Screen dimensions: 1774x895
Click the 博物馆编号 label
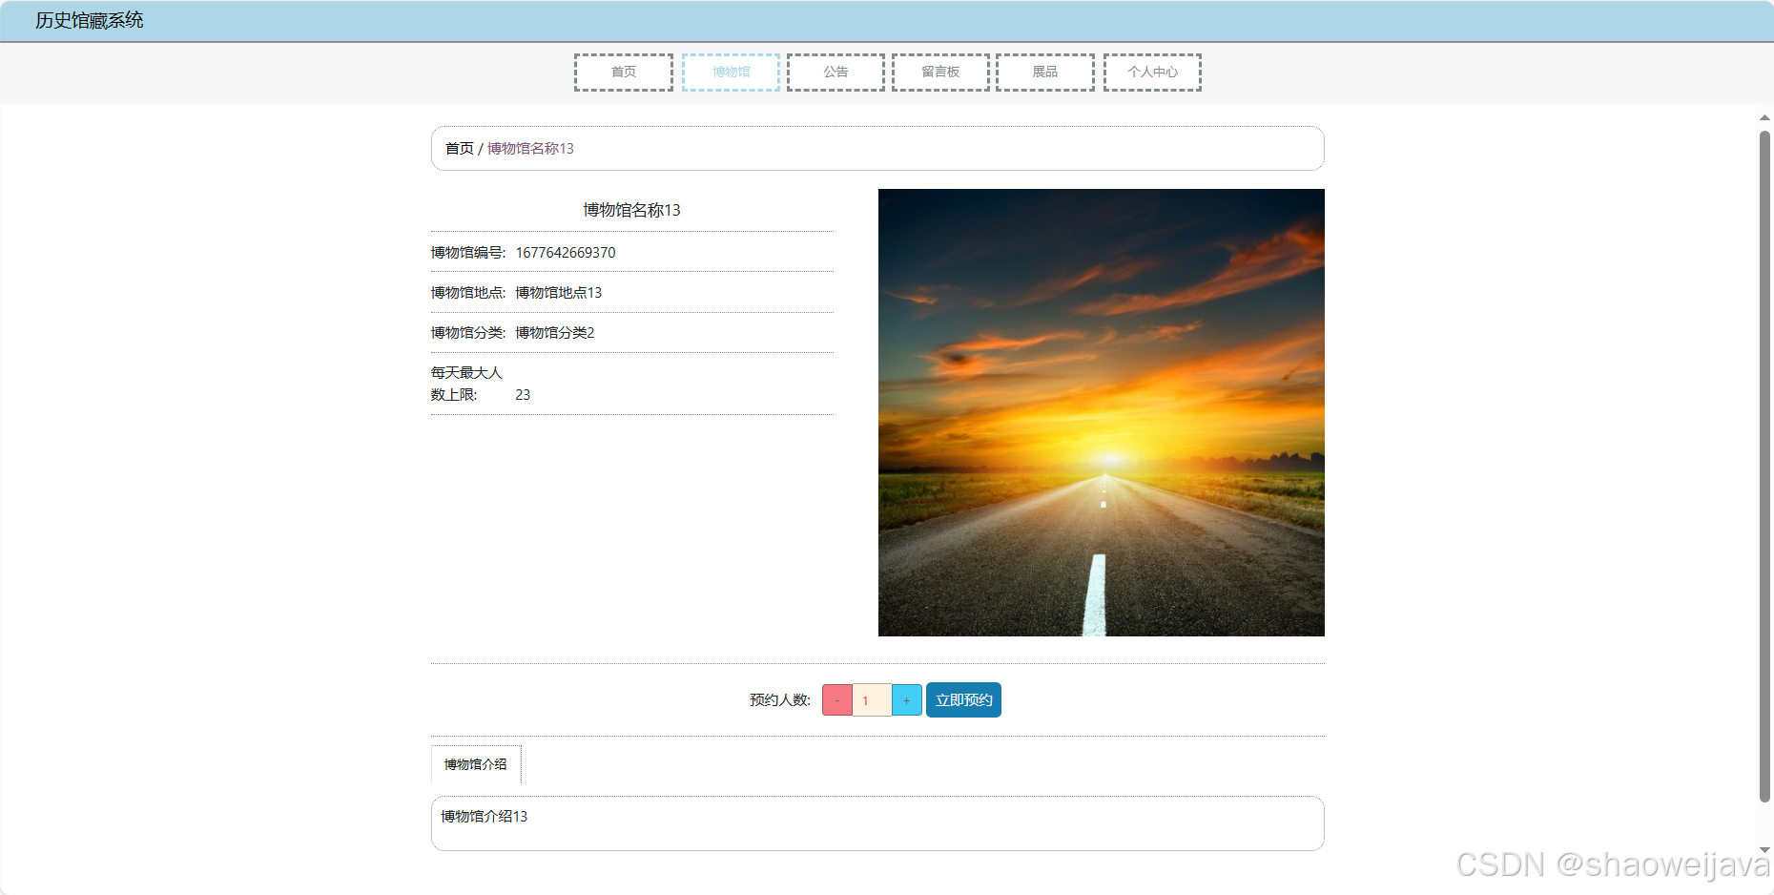click(468, 253)
